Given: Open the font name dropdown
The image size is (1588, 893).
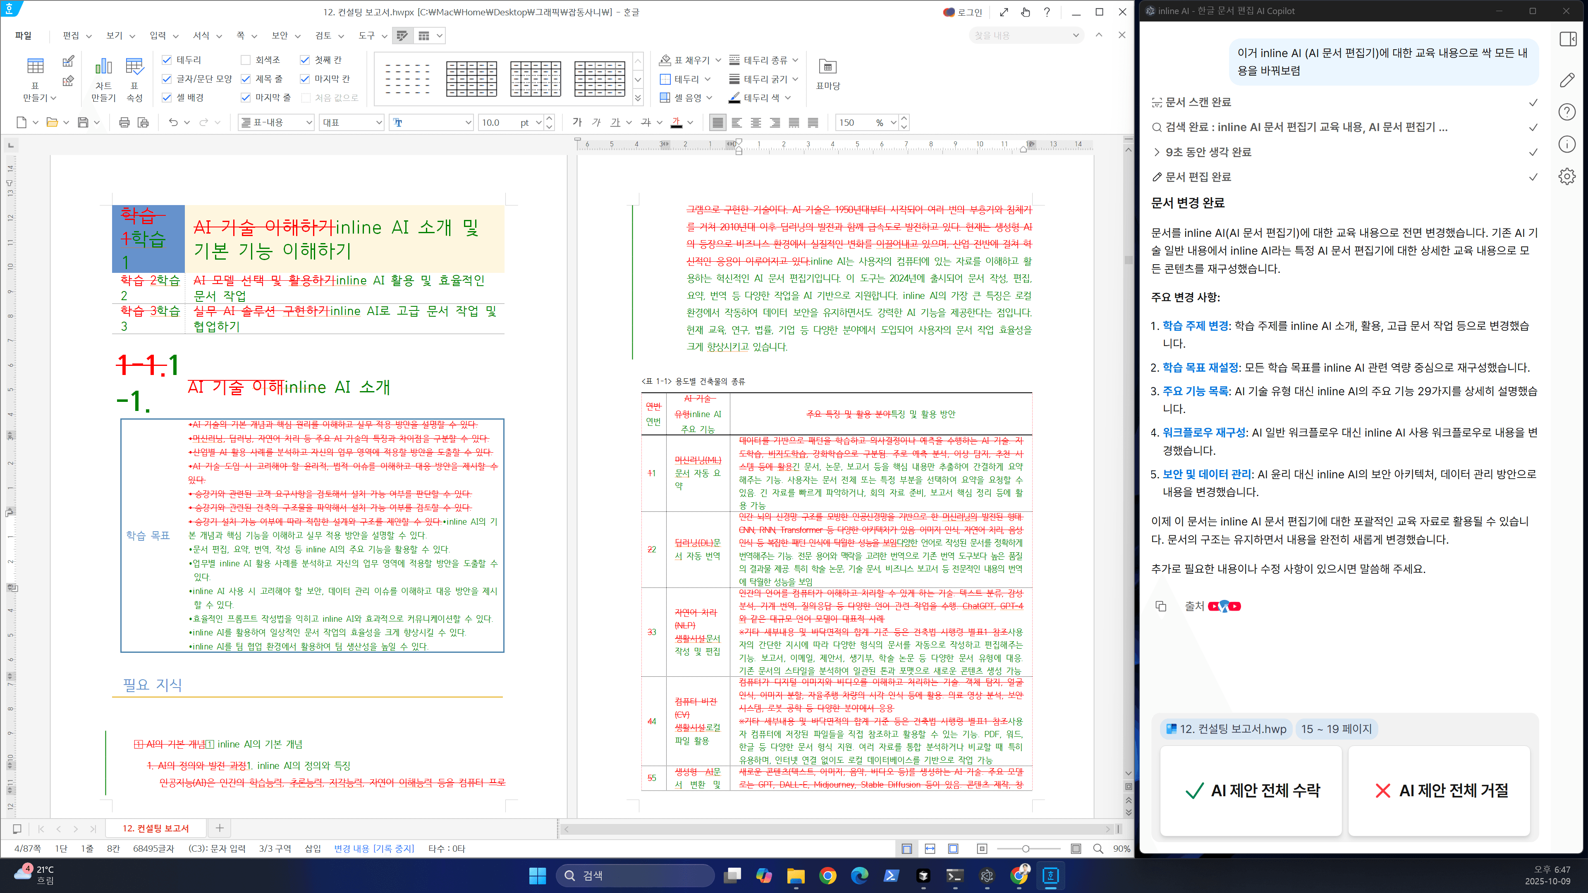Looking at the screenshot, I should pos(431,123).
